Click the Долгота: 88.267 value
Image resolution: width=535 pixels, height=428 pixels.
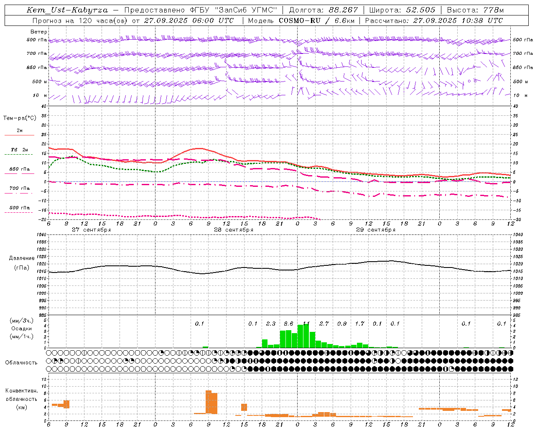click(x=323, y=10)
